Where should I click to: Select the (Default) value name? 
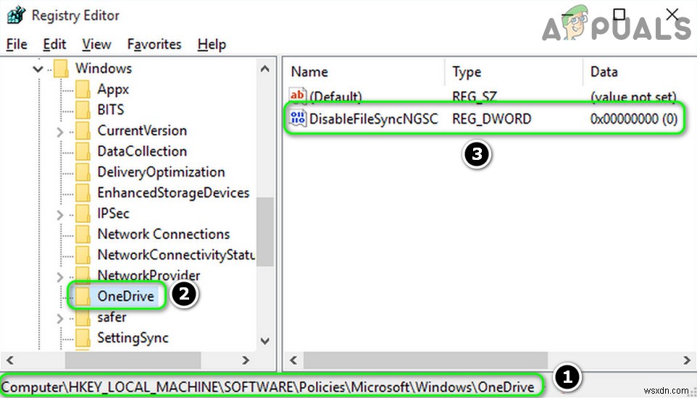pos(335,96)
